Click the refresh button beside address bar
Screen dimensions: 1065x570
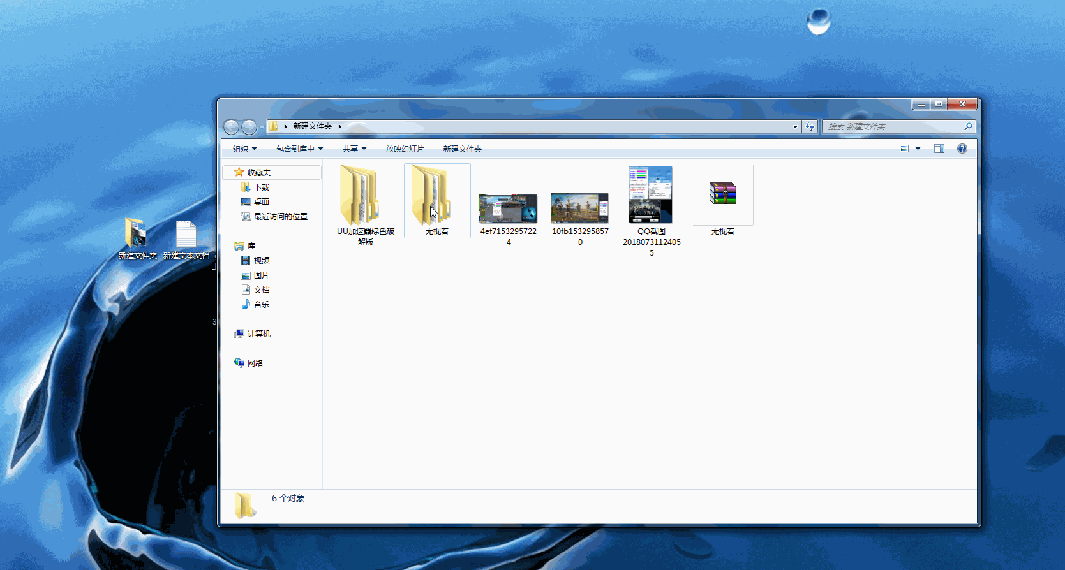810,127
